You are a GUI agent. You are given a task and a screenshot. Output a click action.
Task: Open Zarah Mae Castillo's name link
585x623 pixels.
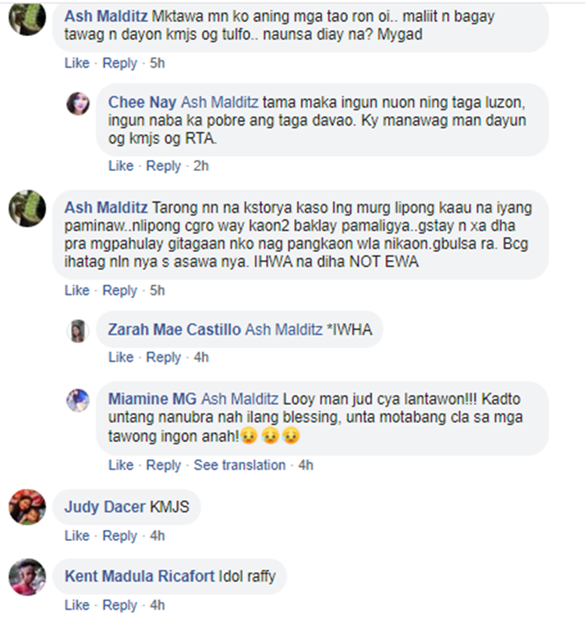(x=175, y=329)
